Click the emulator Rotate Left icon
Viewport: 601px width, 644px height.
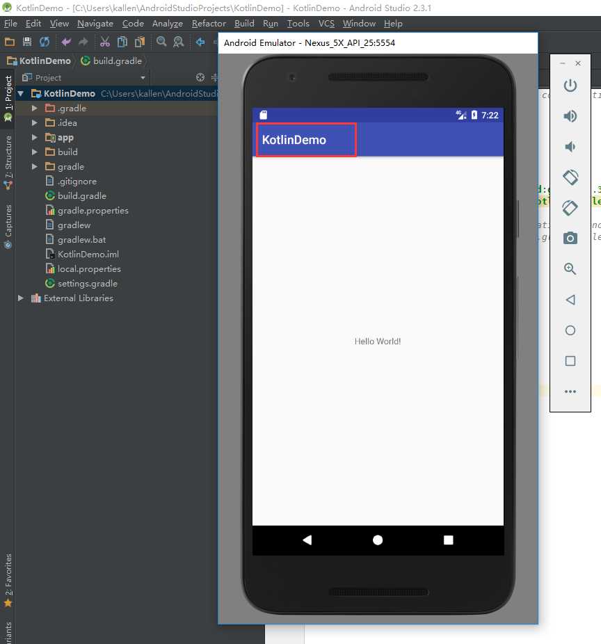pyautogui.click(x=570, y=177)
